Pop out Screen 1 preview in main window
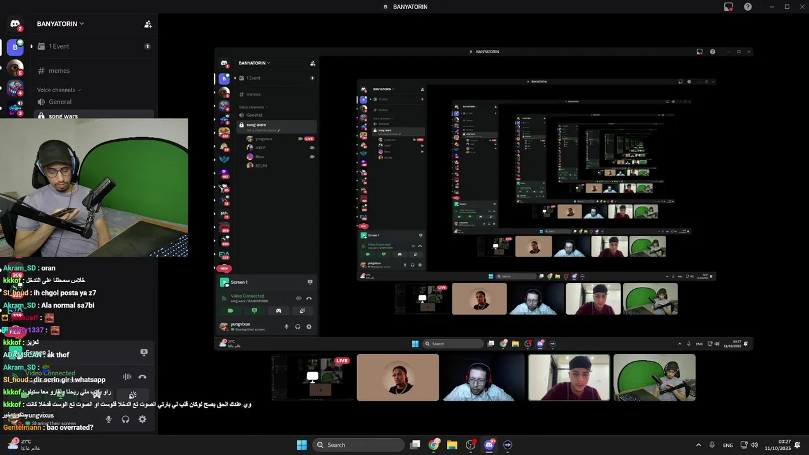Viewport: 809px width, 455px height. [144, 353]
